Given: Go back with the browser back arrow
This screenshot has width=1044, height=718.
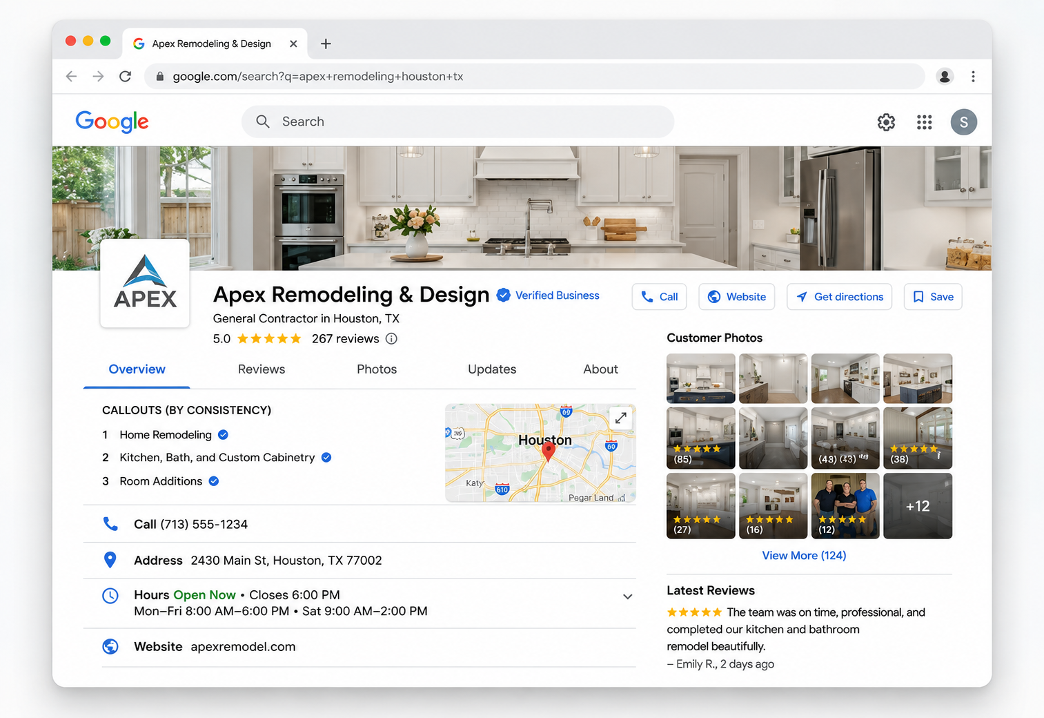Looking at the screenshot, I should click(71, 77).
